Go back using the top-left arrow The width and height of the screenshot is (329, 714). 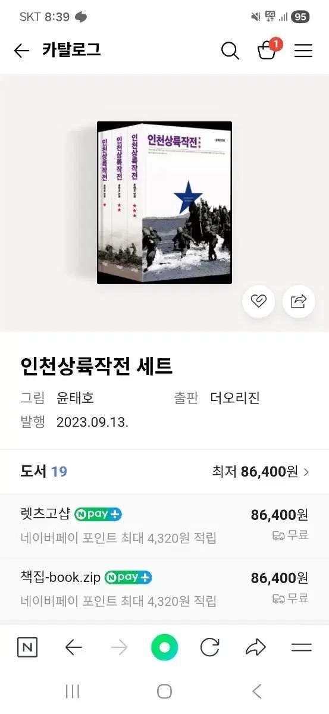21,51
